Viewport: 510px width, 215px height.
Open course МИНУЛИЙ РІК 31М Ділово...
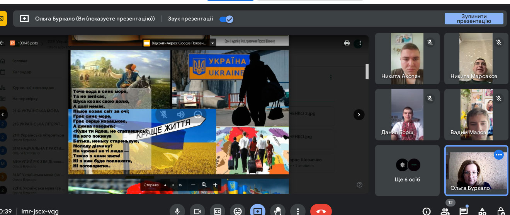tap(38, 163)
